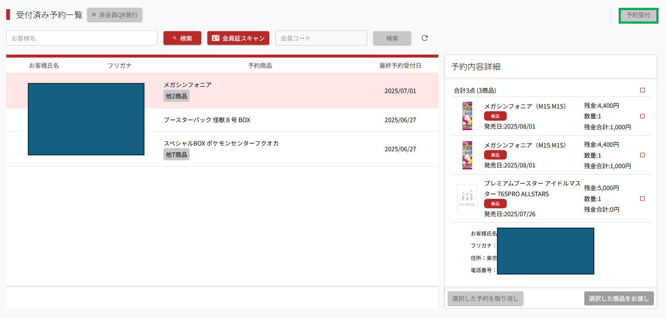
Task: Click the 発売日:2025/07/26 text
Action: [509, 214]
